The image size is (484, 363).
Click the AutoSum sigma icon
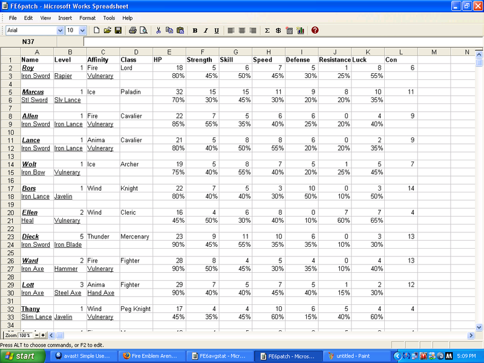(267, 30)
